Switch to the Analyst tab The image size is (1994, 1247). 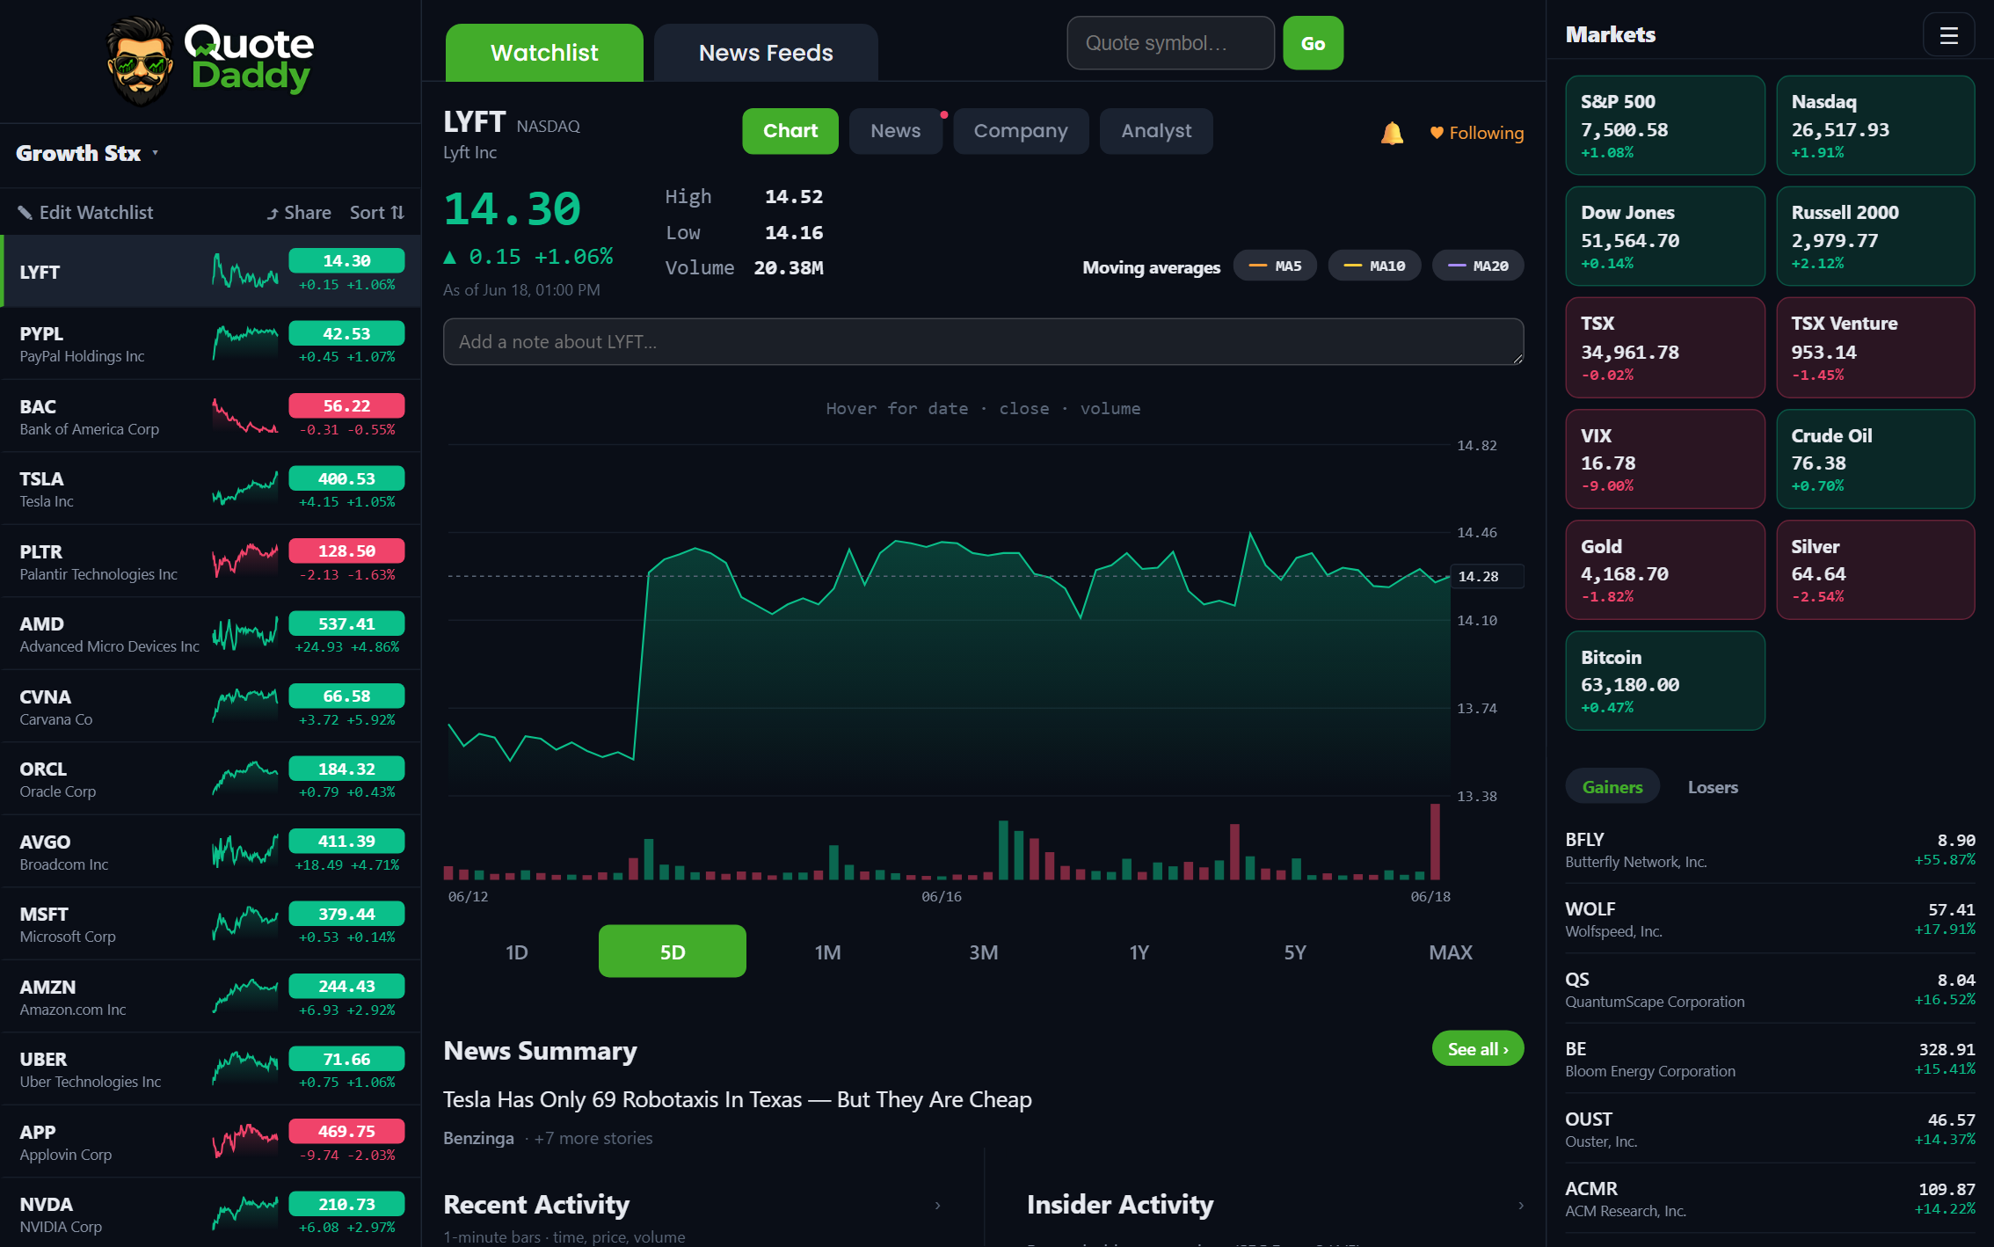[1156, 131]
